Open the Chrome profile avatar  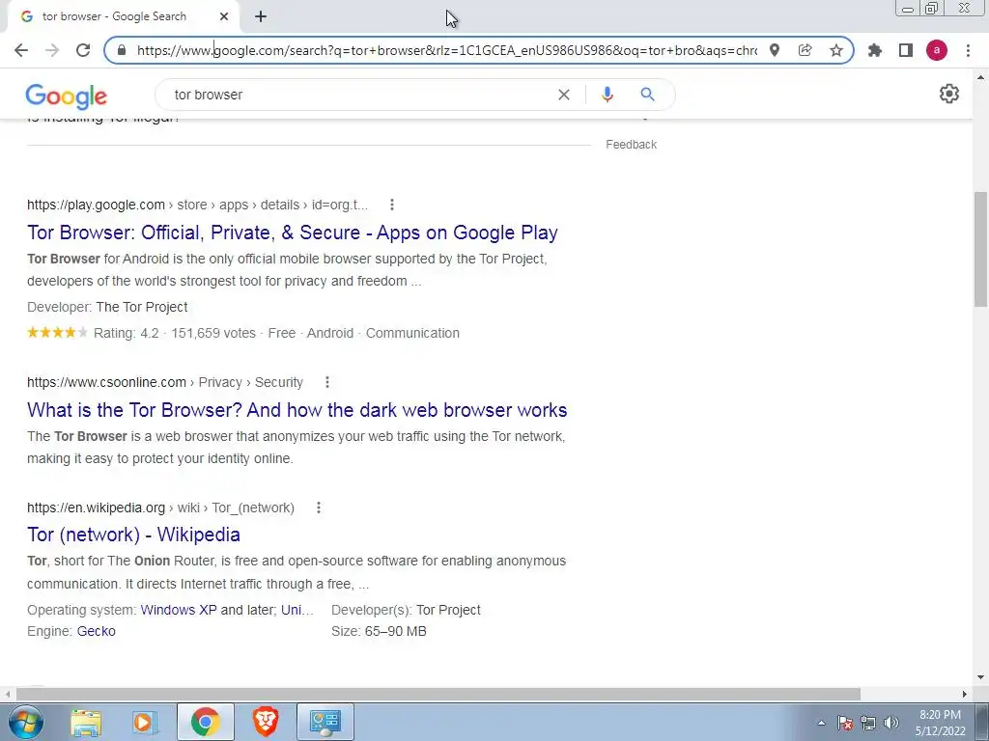[x=937, y=50]
